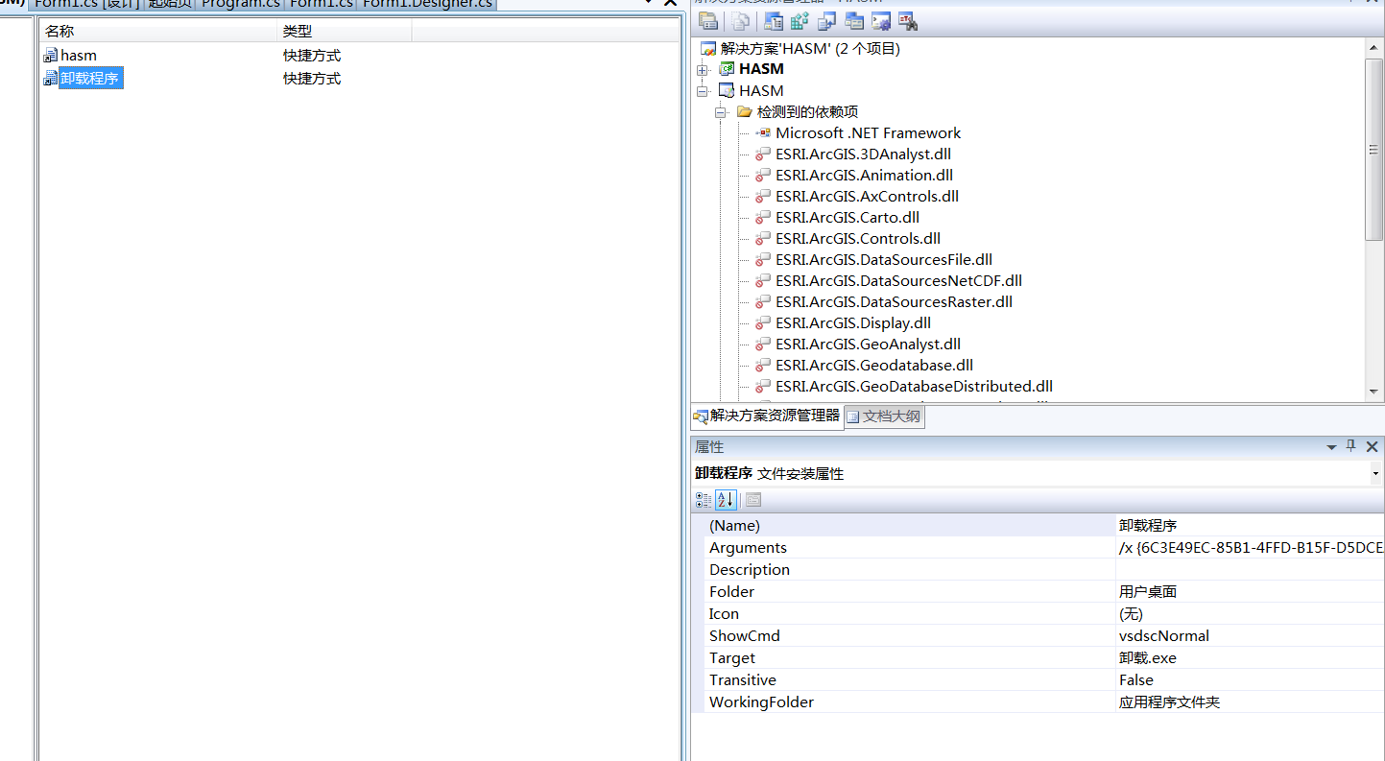Open the Properties window position menu arrow
Viewport: 1385px width, 761px height.
[1332, 447]
